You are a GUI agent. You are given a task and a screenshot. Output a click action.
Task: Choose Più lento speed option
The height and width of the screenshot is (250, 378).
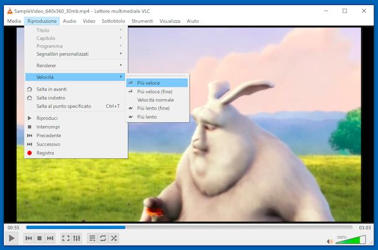[x=157, y=117]
